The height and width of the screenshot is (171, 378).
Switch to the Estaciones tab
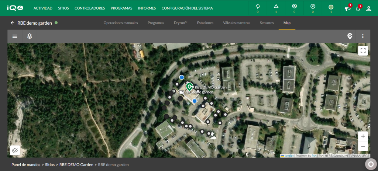click(205, 23)
